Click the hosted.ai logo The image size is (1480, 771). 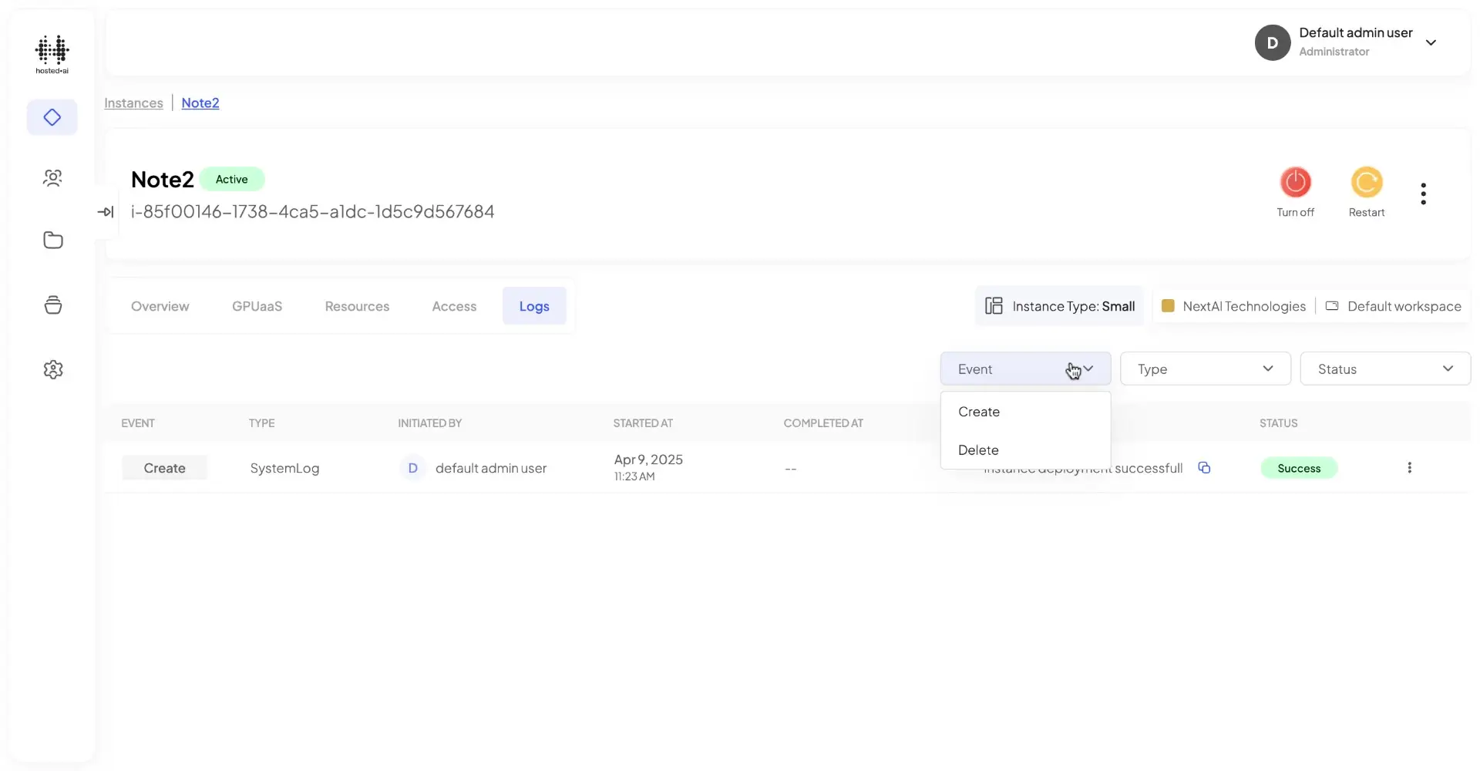pyautogui.click(x=52, y=54)
